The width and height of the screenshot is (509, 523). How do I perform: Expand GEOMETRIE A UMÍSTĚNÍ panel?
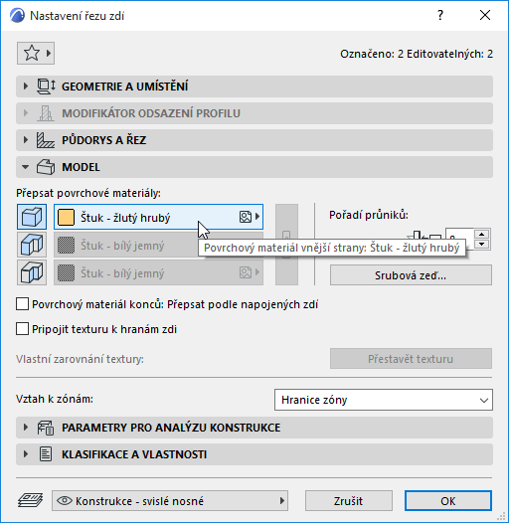click(x=254, y=87)
